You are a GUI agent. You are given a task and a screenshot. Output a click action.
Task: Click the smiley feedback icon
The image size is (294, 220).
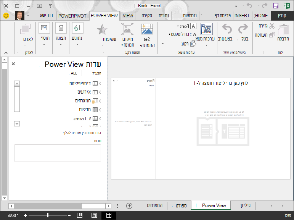6,15
